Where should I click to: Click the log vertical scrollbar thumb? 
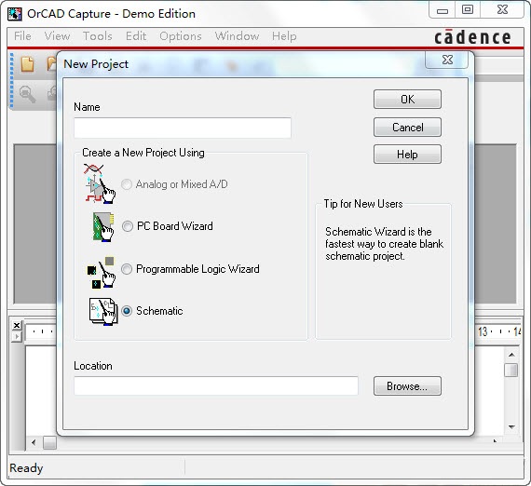click(x=511, y=370)
